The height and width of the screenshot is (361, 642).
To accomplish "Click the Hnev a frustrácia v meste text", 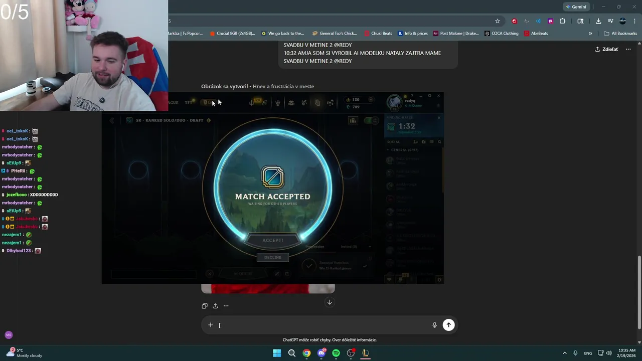I will [x=283, y=86].
